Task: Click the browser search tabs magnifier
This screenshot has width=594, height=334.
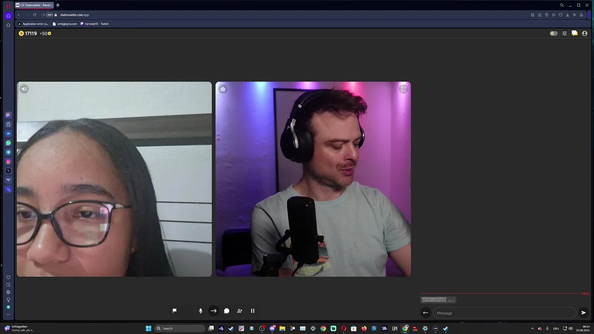Action: coord(562,5)
